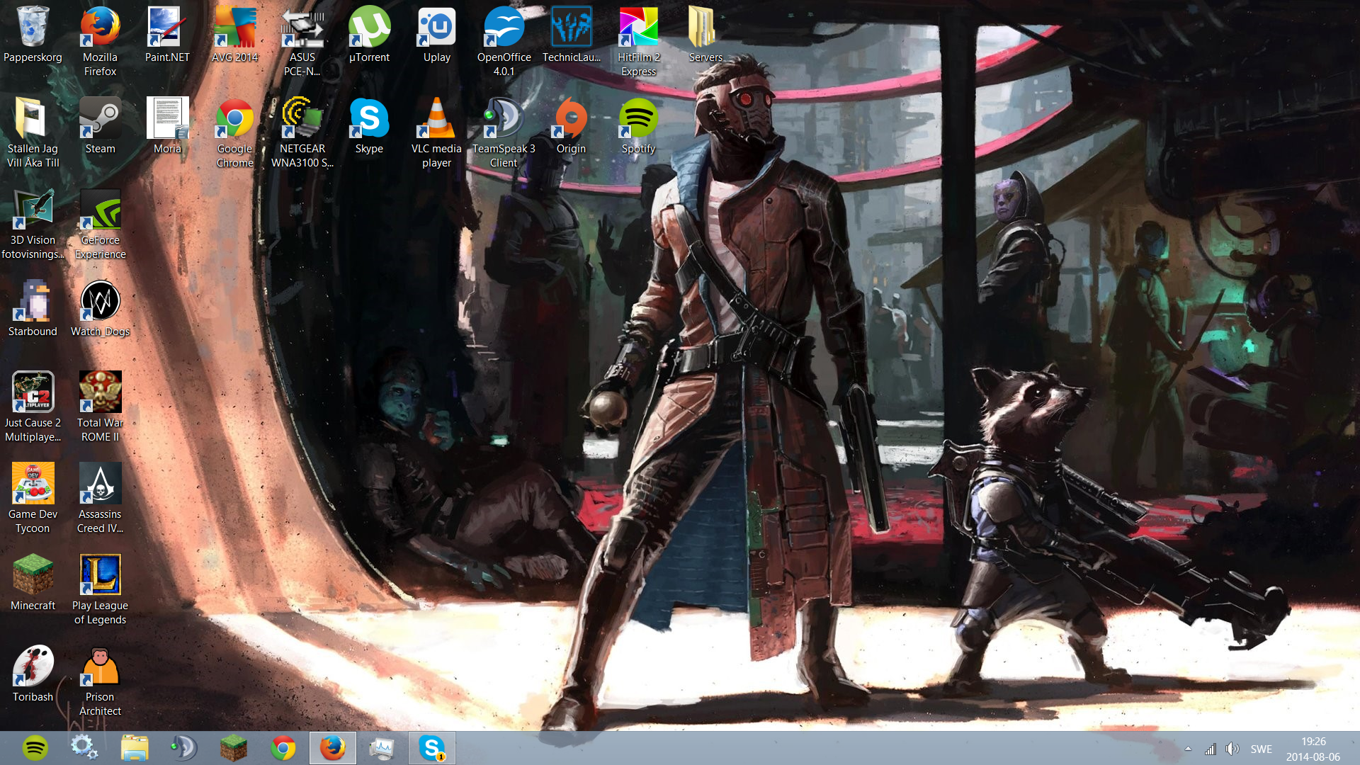Open TeamSpeak from the taskbar
This screenshot has width=1360, height=765.
(x=183, y=748)
